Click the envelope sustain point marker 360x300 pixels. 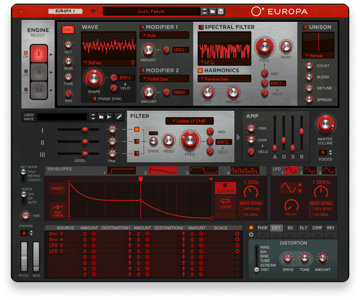(x=141, y=178)
